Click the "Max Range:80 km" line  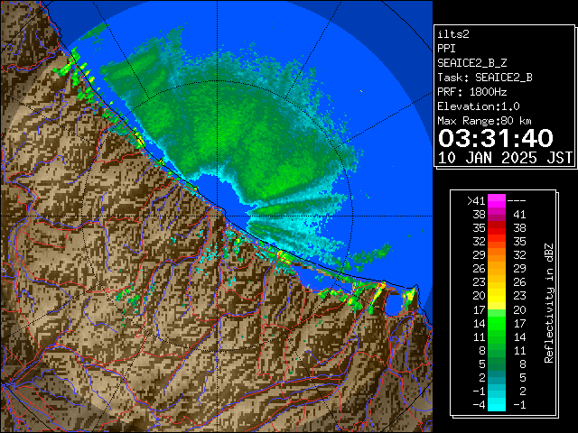click(484, 121)
